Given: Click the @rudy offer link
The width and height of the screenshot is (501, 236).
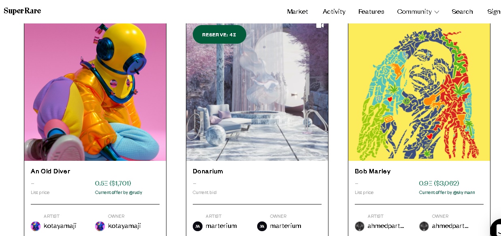Looking at the screenshot, I should [136, 192].
